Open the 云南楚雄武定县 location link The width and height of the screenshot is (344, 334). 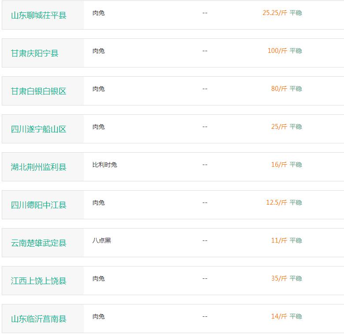tap(39, 243)
